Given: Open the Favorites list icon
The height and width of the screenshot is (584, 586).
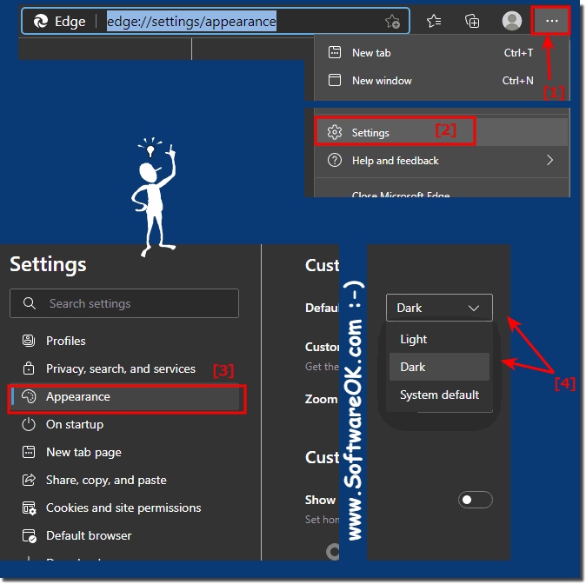Looking at the screenshot, I should pyautogui.click(x=434, y=21).
